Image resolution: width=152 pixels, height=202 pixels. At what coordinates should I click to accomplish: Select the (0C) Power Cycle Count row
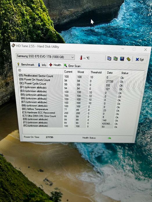[71, 84]
